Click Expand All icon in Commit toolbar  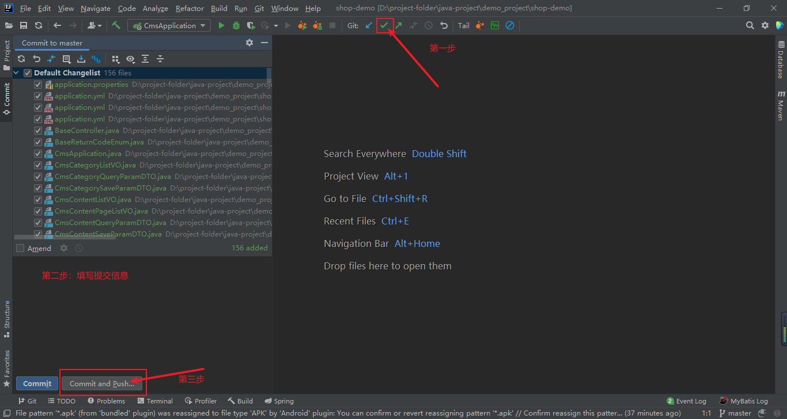pos(145,59)
